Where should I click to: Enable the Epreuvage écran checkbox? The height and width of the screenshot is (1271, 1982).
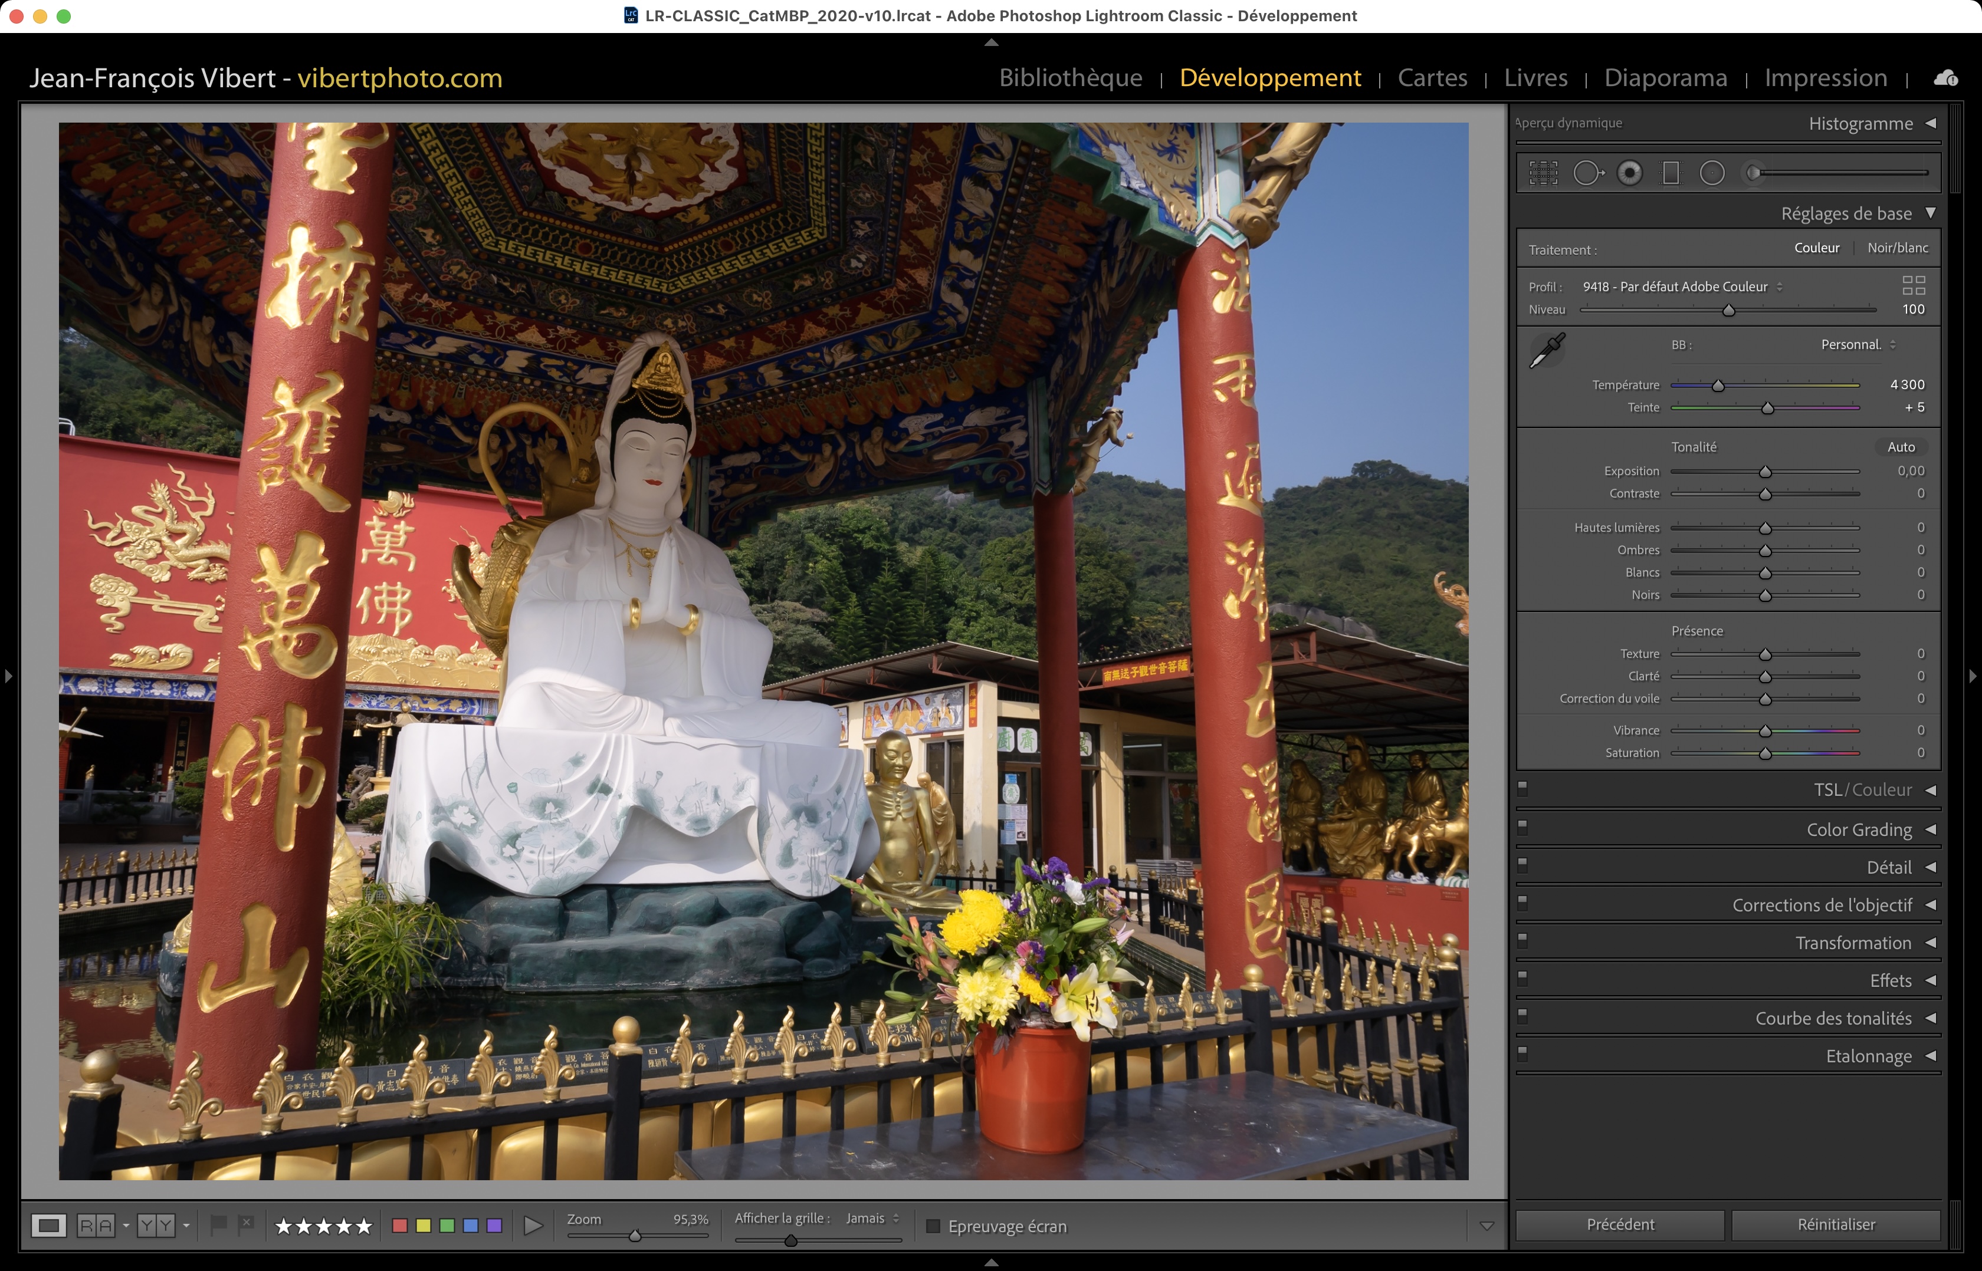coord(933,1226)
